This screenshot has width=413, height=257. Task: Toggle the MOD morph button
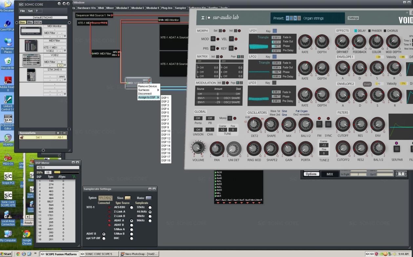coord(213,39)
